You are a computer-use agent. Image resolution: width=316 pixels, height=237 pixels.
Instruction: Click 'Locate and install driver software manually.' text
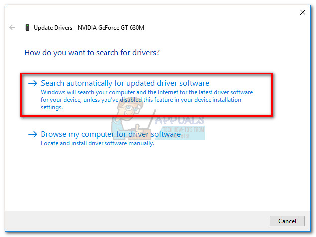[98, 143]
